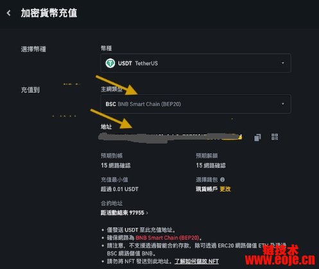Click the yellow 更改 wallet link
Image resolution: width=319 pixels, height=269 pixels.
[225, 189]
